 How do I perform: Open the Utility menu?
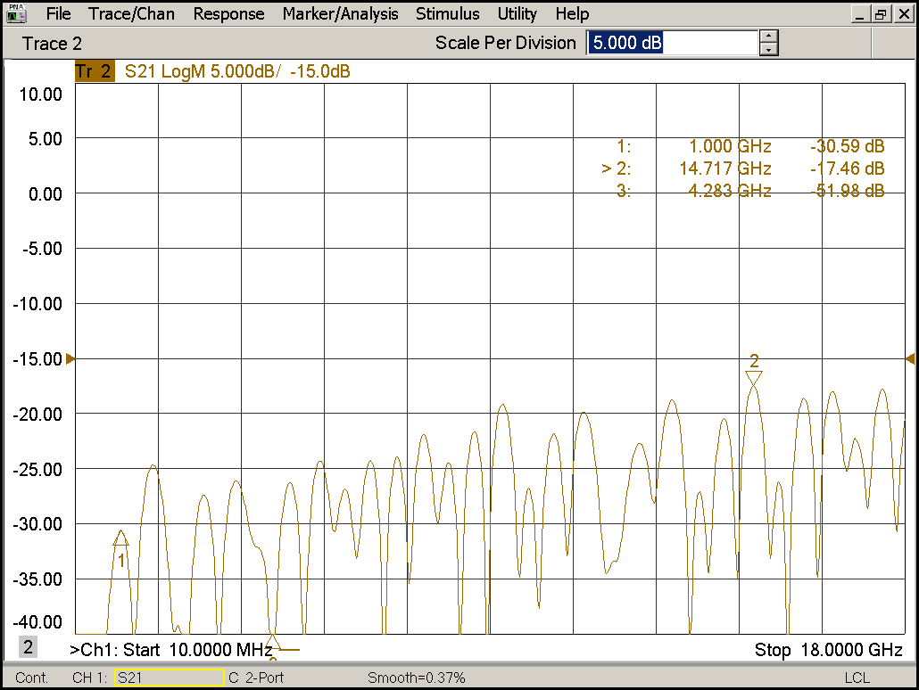tap(517, 13)
